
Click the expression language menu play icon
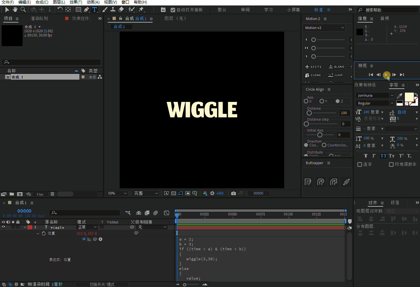(x=101, y=239)
